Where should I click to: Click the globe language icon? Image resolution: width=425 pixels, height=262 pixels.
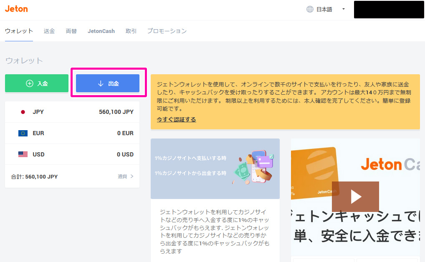310,9
